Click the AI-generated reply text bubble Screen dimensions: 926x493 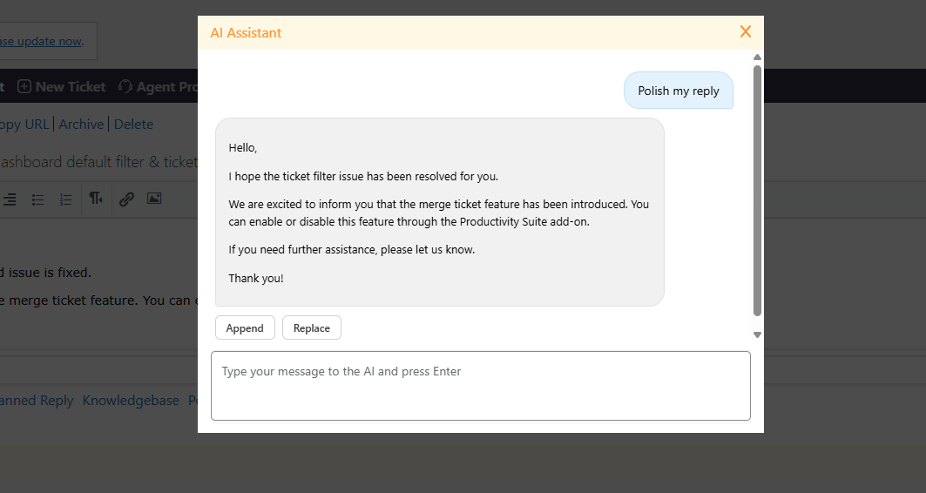[439, 212]
